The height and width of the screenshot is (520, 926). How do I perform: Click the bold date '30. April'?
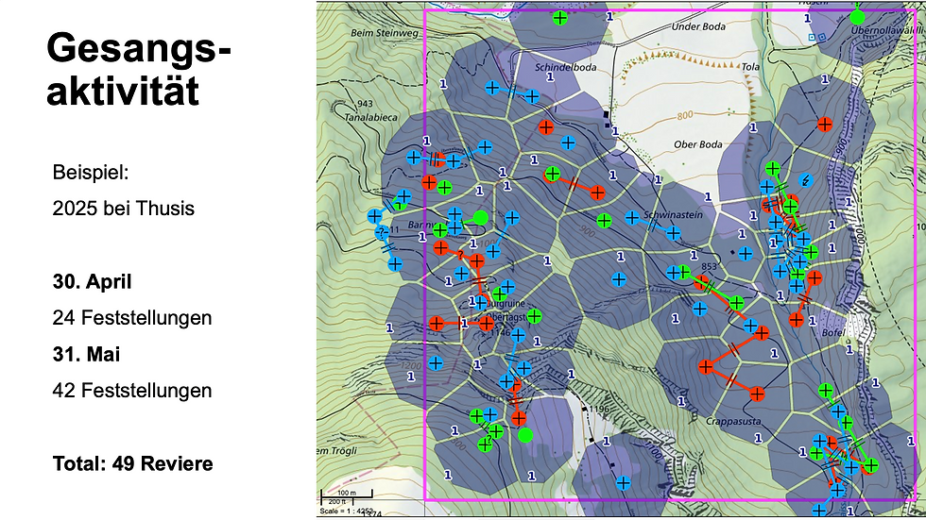(93, 281)
